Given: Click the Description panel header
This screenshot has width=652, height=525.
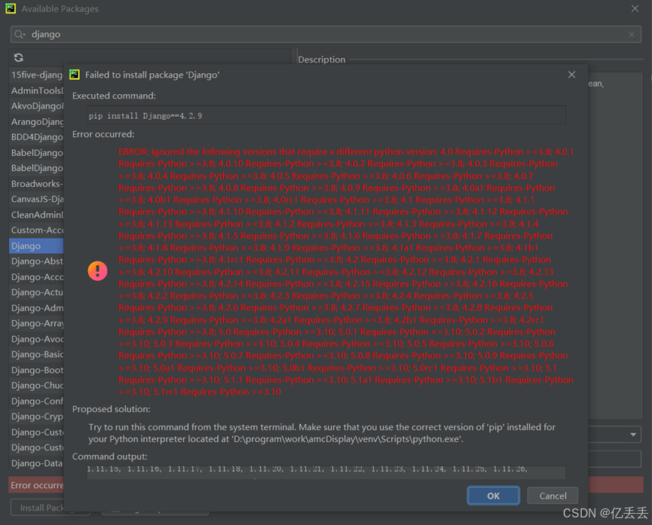Looking at the screenshot, I should coord(321,60).
